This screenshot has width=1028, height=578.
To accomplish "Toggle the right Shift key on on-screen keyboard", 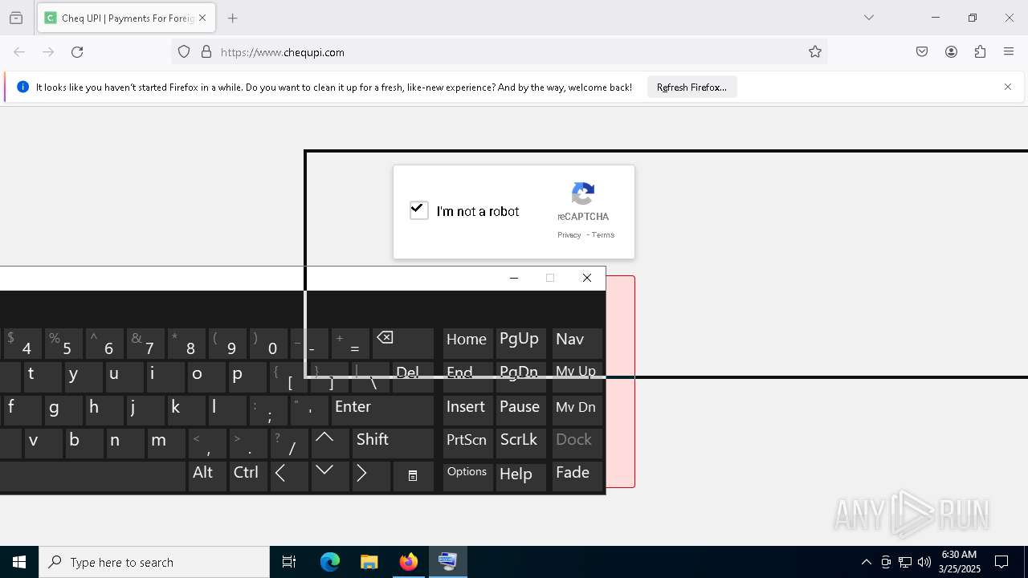I will pyautogui.click(x=393, y=443).
